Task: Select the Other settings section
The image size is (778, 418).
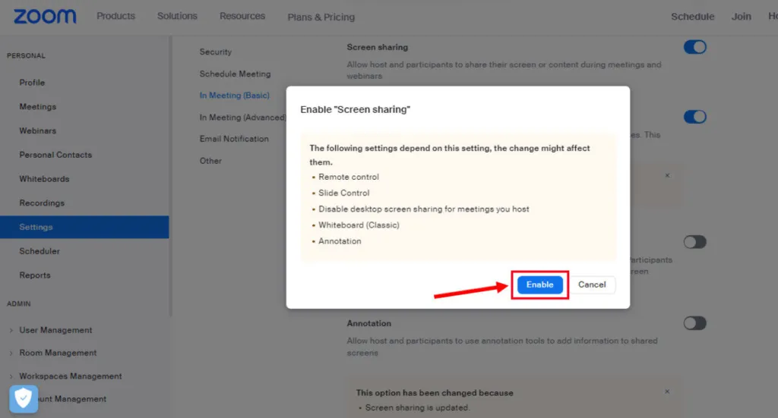Action: [210, 161]
